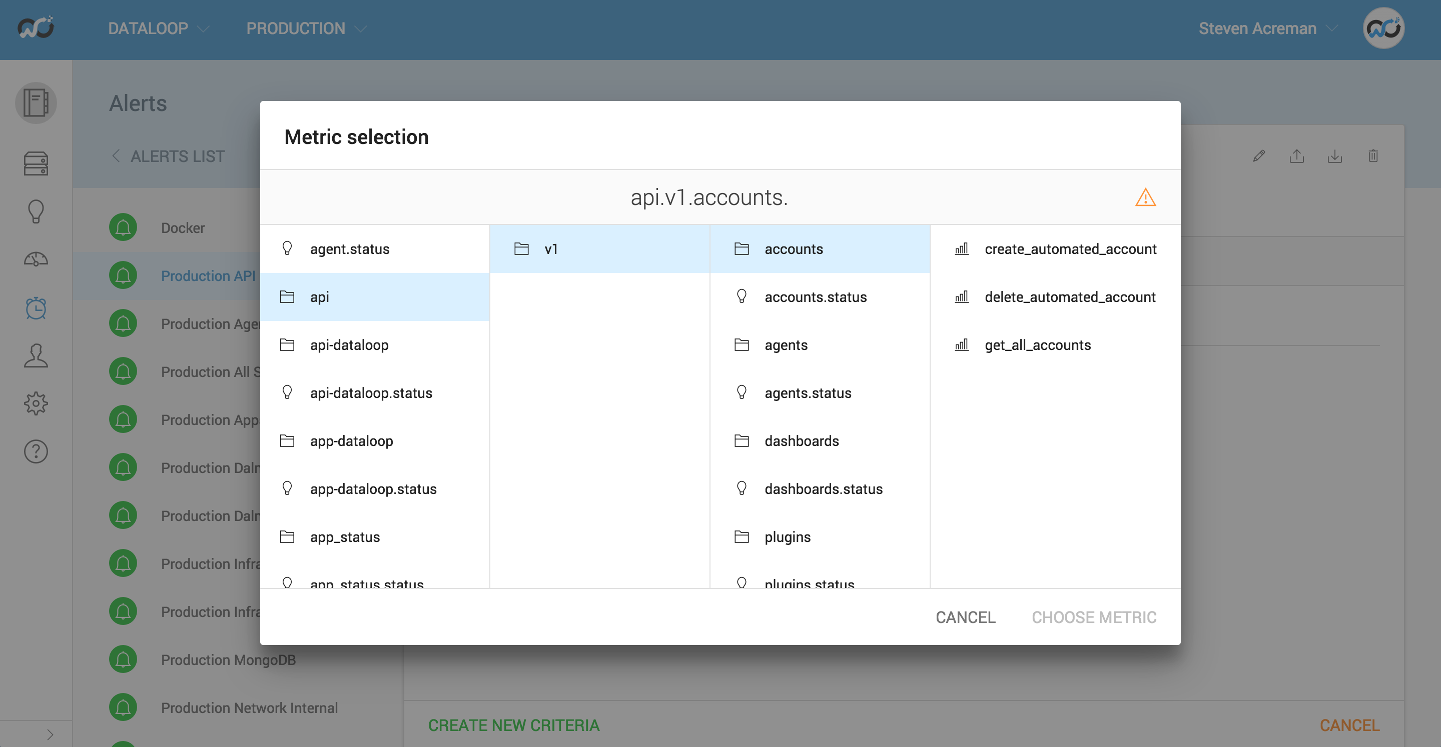Image resolution: width=1441 pixels, height=747 pixels.
Task: Click the trash delete icon in alert toolbar
Action: [x=1373, y=156]
